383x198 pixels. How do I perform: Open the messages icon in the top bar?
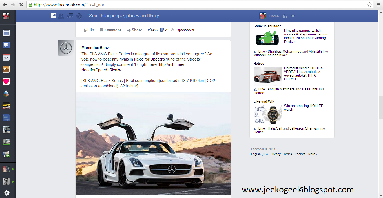pos(70,16)
